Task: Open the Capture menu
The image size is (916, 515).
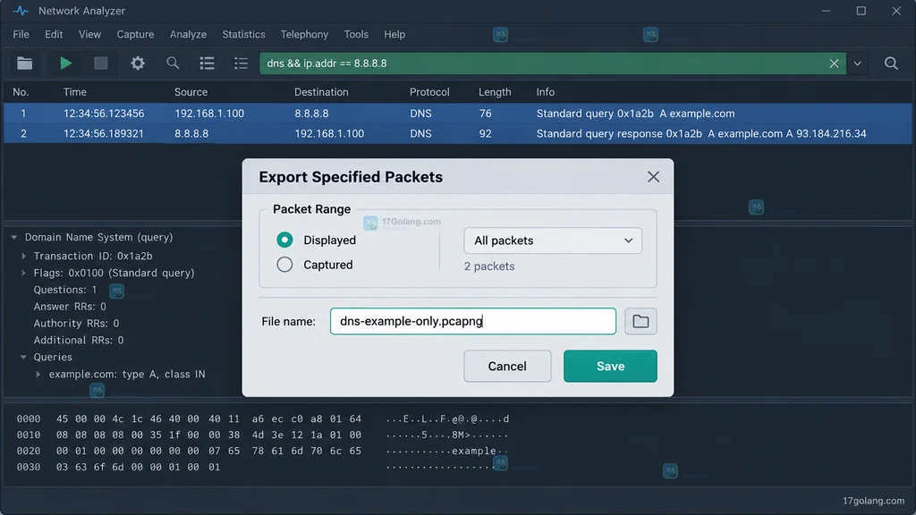Action: (x=135, y=35)
